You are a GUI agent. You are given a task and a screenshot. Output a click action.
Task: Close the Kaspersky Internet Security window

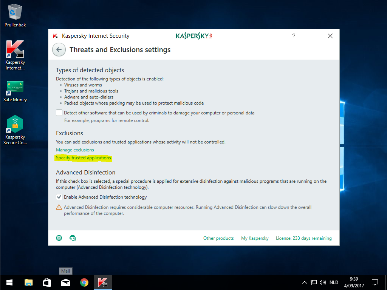330,36
